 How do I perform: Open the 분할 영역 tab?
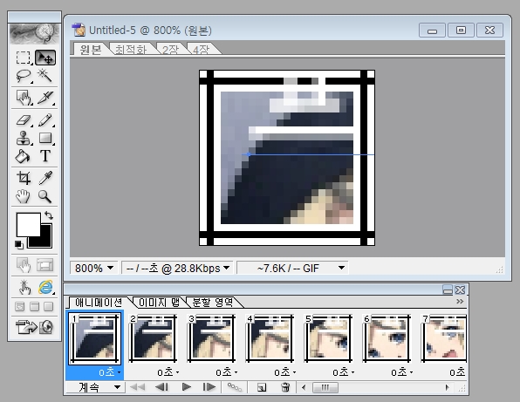coord(213,303)
